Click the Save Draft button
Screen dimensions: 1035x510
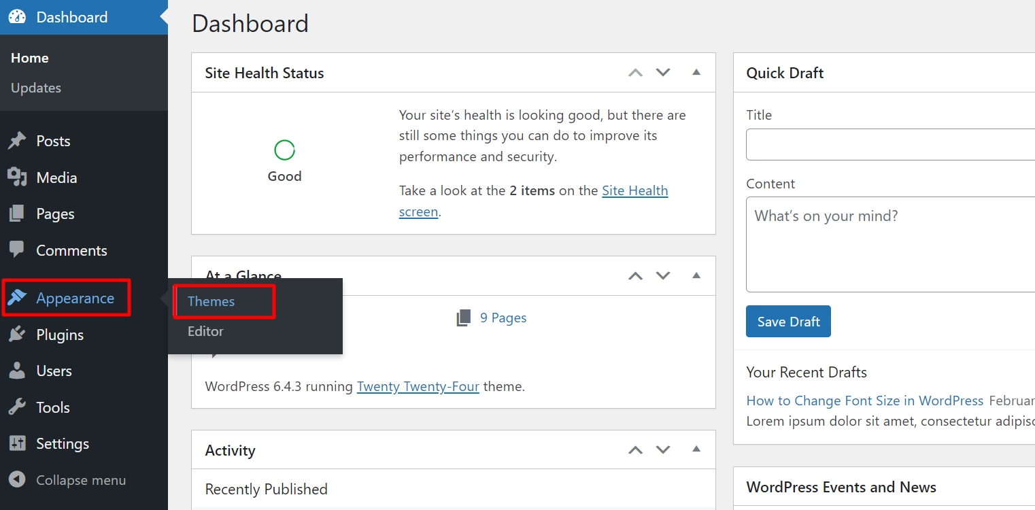click(x=788, y=322)
